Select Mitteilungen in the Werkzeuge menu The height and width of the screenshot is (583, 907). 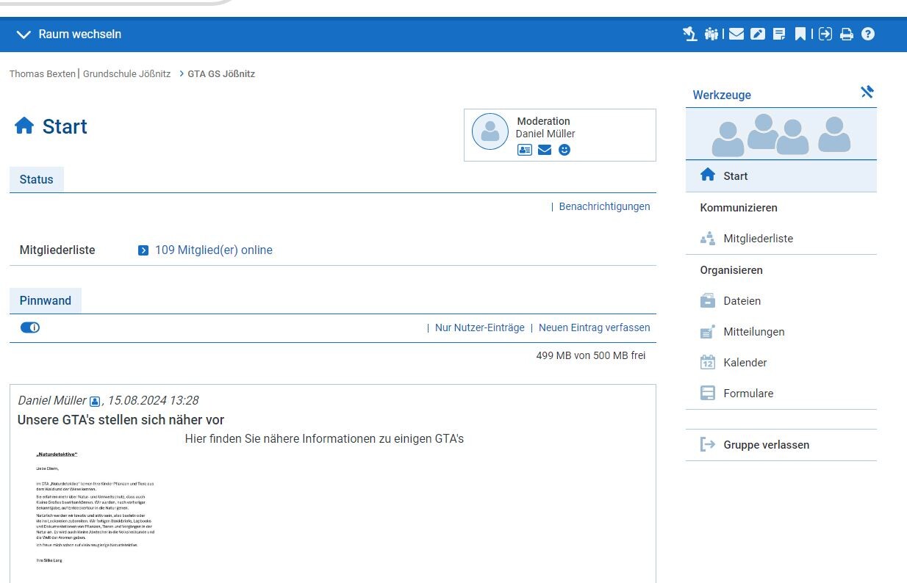pyautogui.click(x=753, y=332)
